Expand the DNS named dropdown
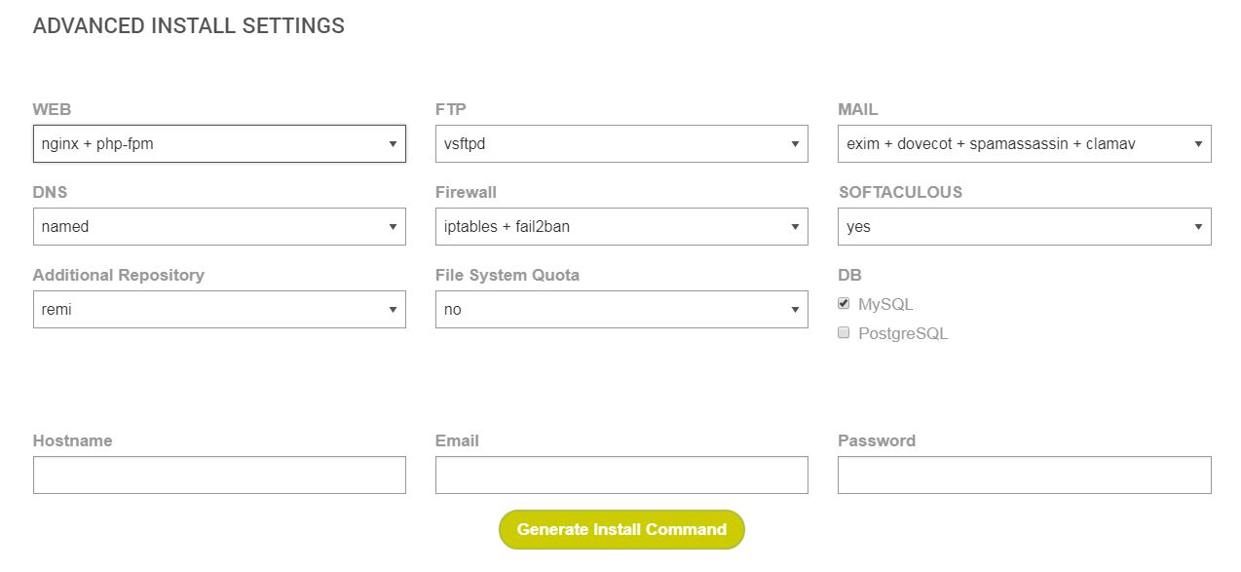 219,227
